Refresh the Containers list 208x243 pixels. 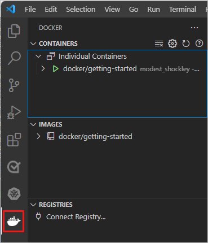pyautogui.click(x=186, y=44)
